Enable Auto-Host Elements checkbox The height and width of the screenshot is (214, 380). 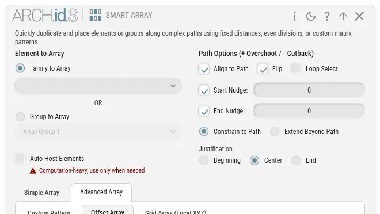20,159
